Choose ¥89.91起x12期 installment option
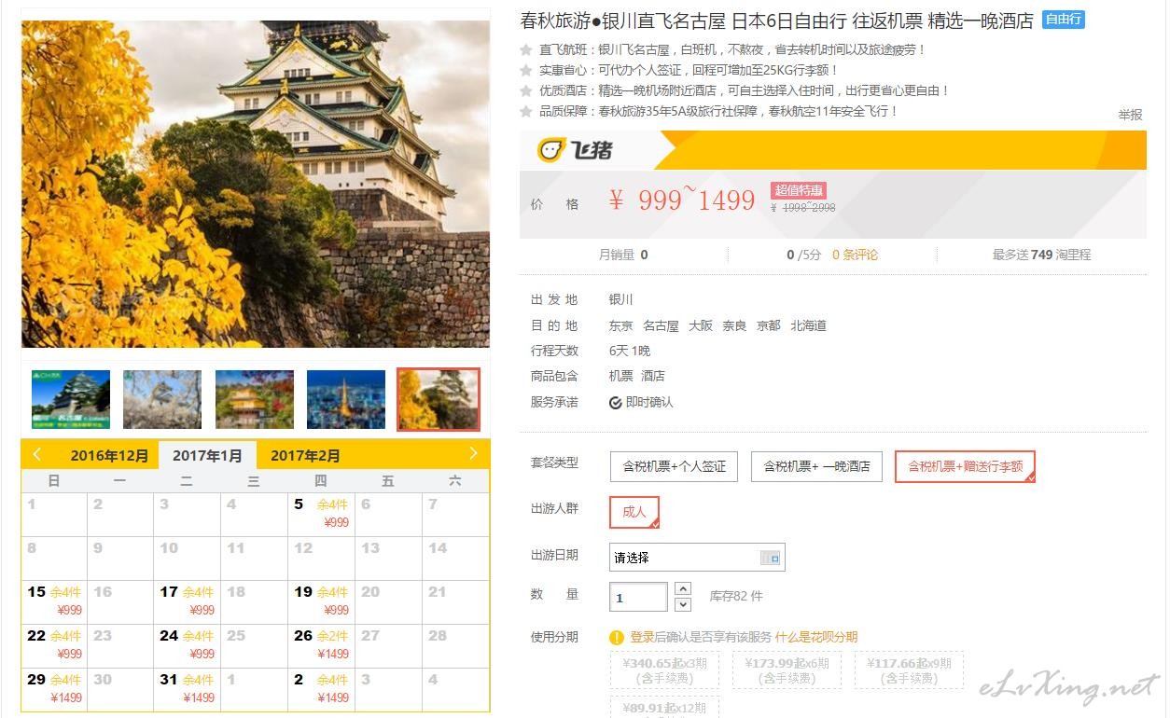The image size is (1170, 718). point(664,707)
